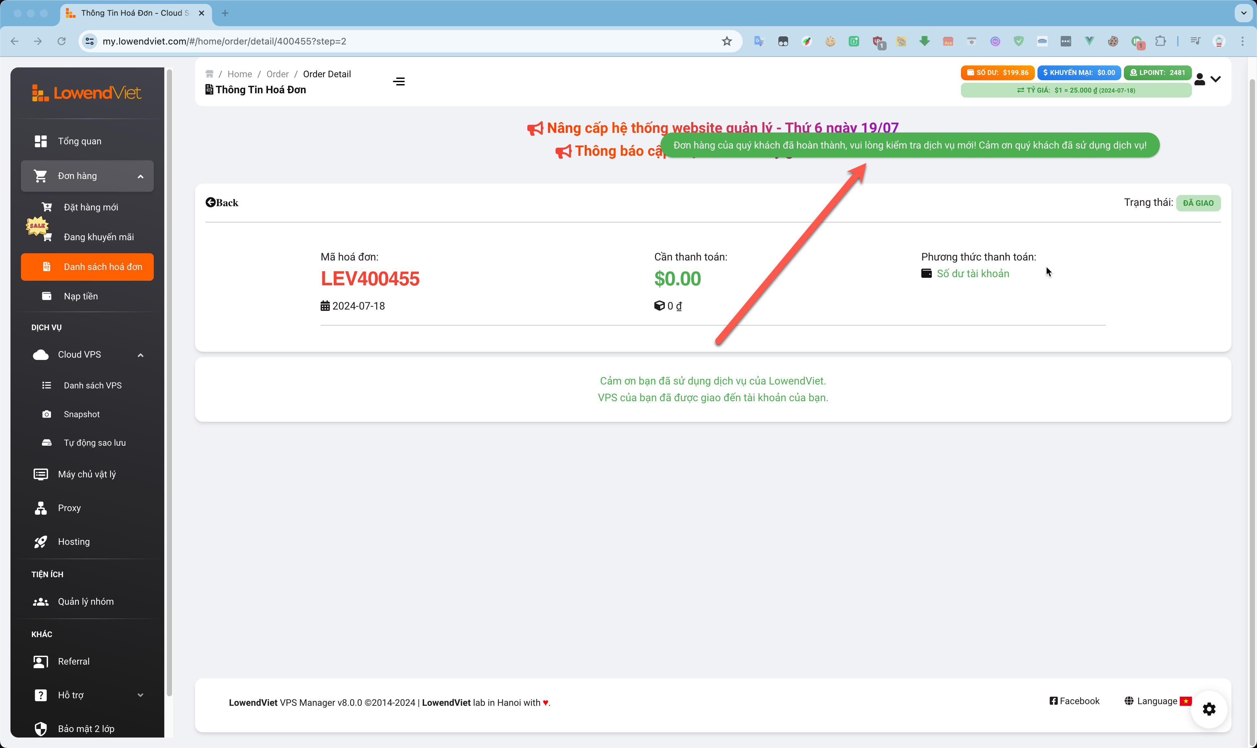Bookmark the page with star icon
This screenshot has width=1257, height=748.
(726, 41)
